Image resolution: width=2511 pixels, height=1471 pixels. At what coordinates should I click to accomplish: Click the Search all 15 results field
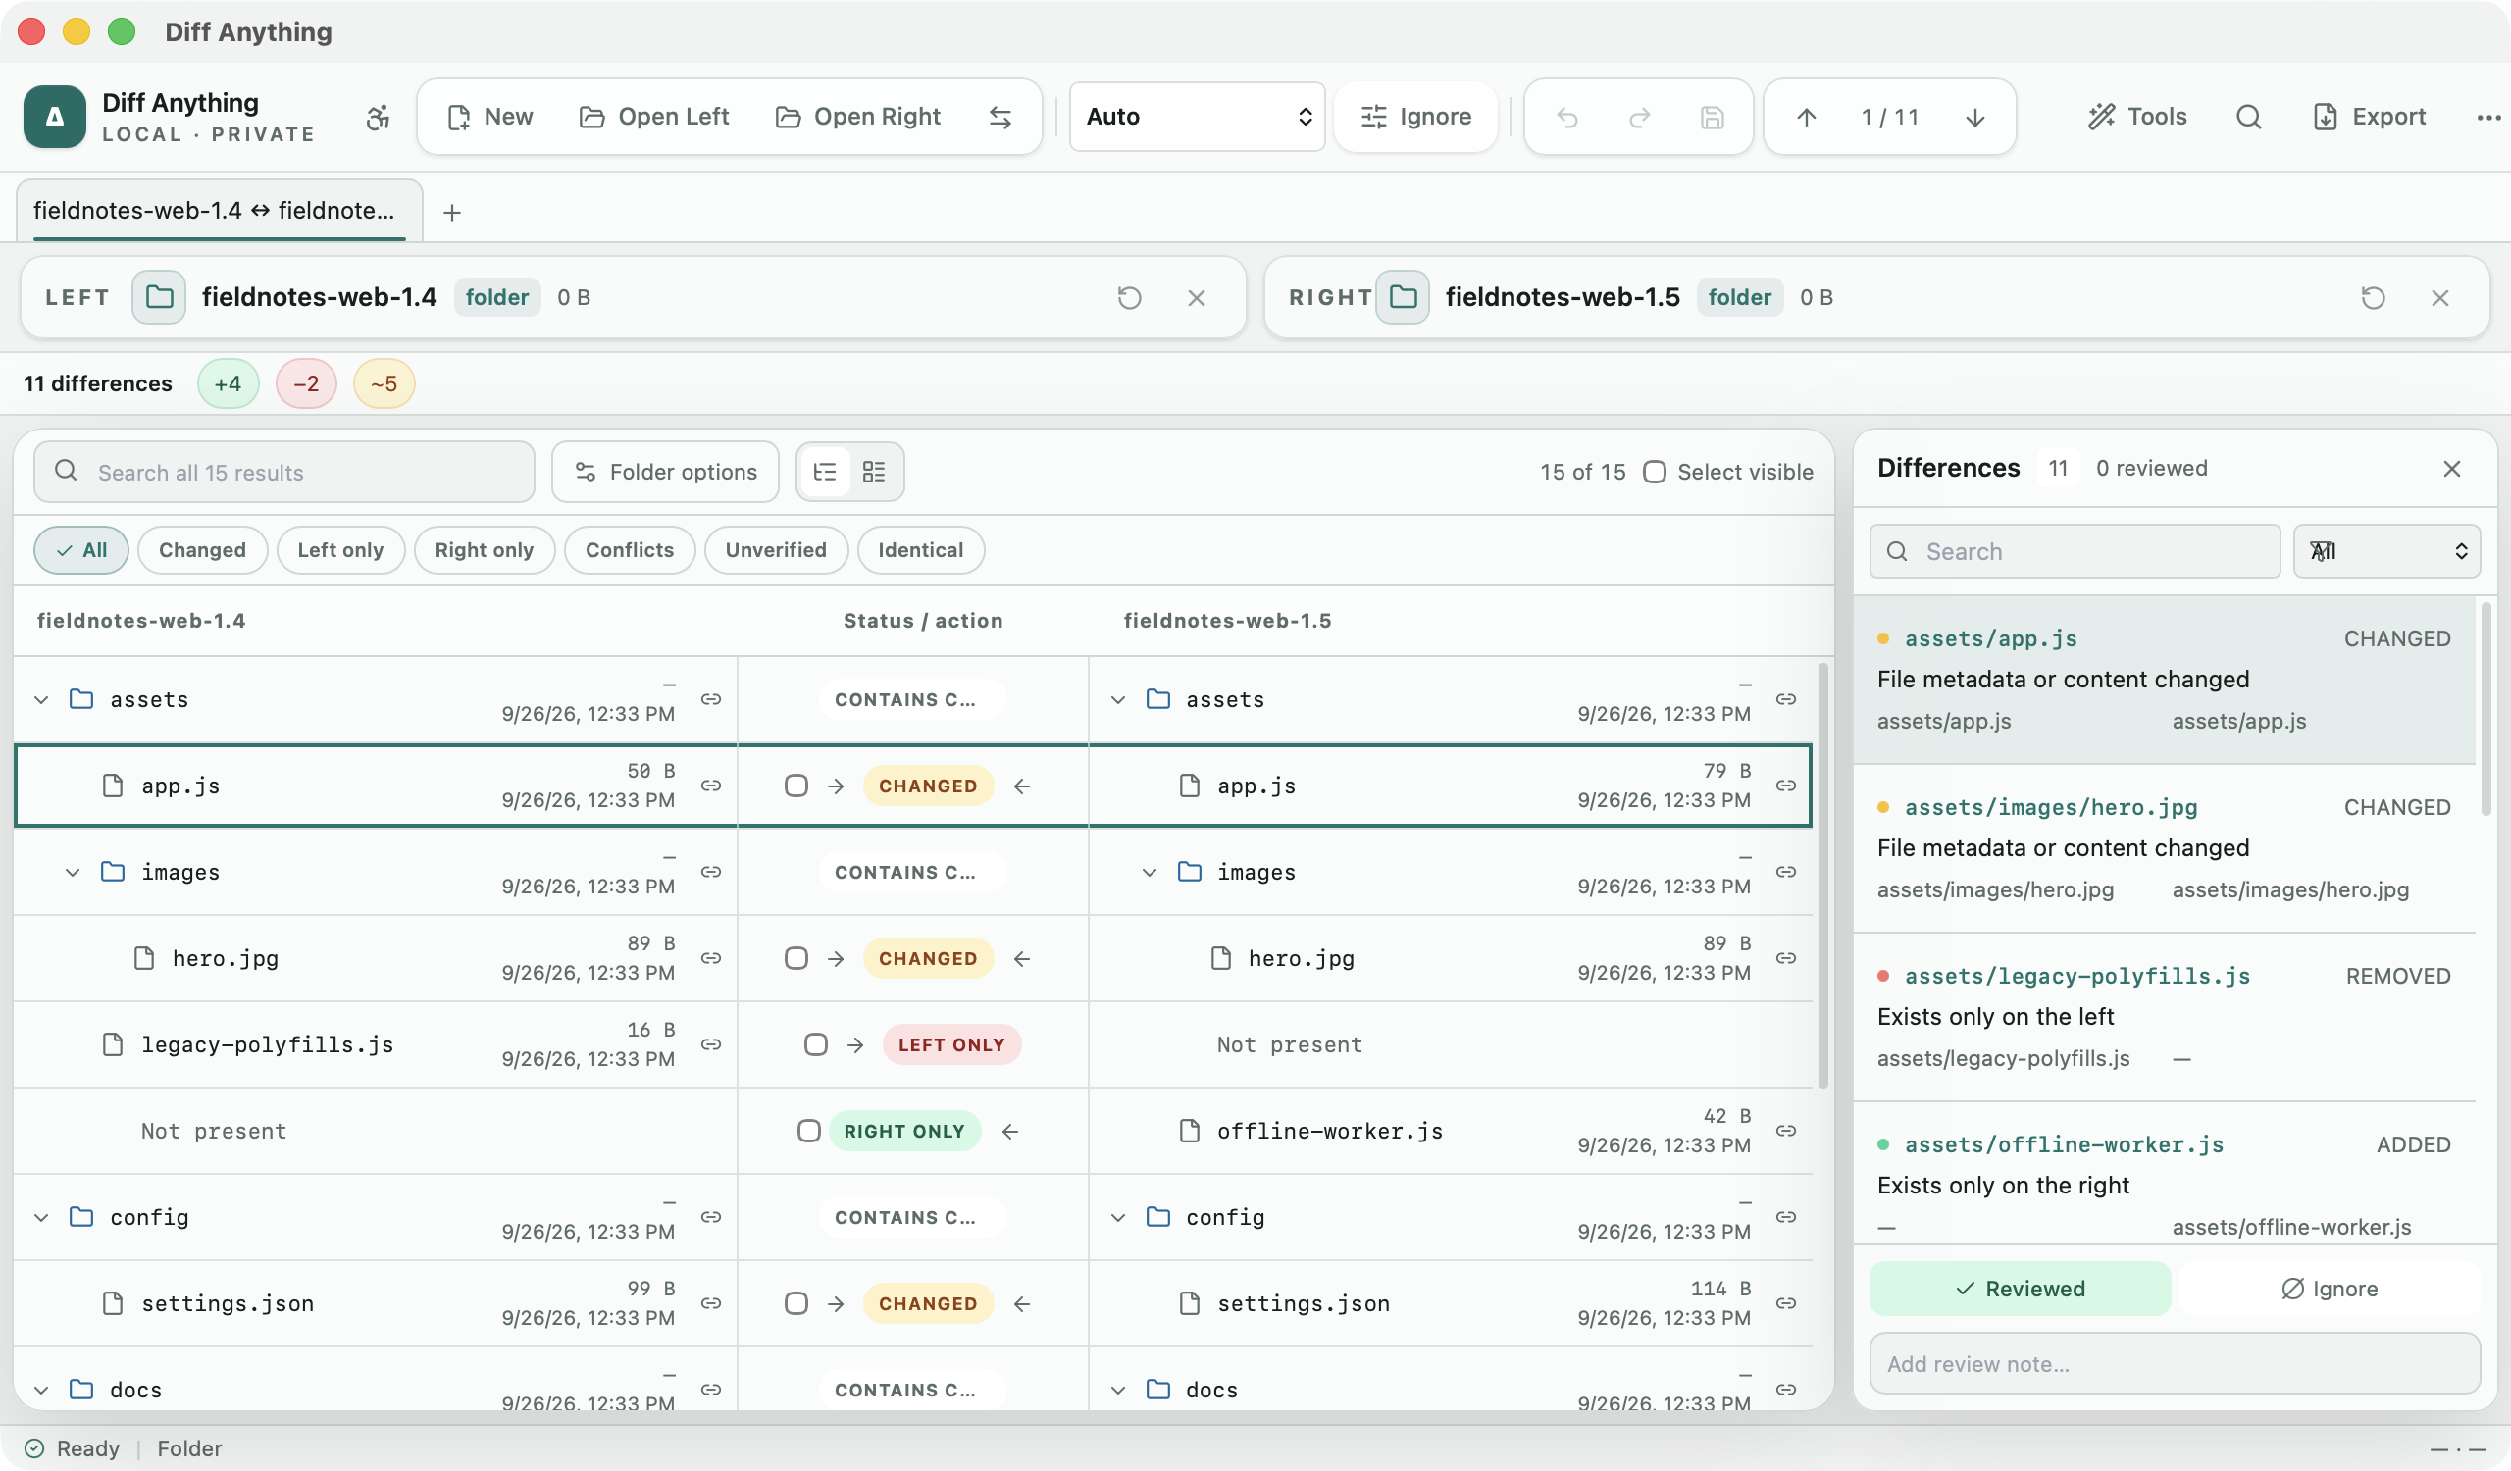(284, 472)
